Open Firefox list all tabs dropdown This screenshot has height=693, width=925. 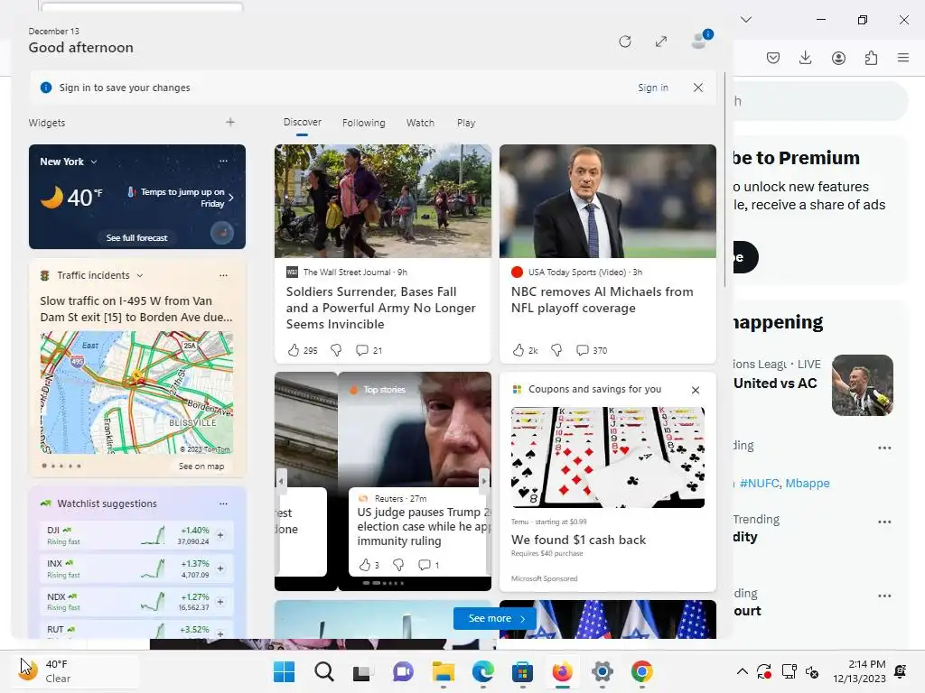click(x=746, y=20)
